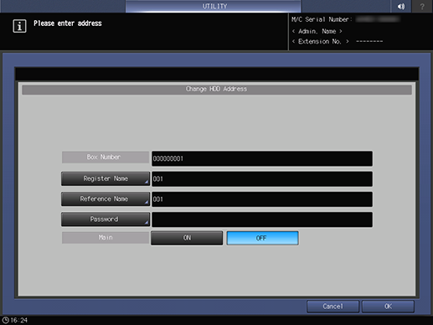Click the Main label
The width and height of the screenshot is (433, 325).
pyautogui.click(x=106, y=238)
